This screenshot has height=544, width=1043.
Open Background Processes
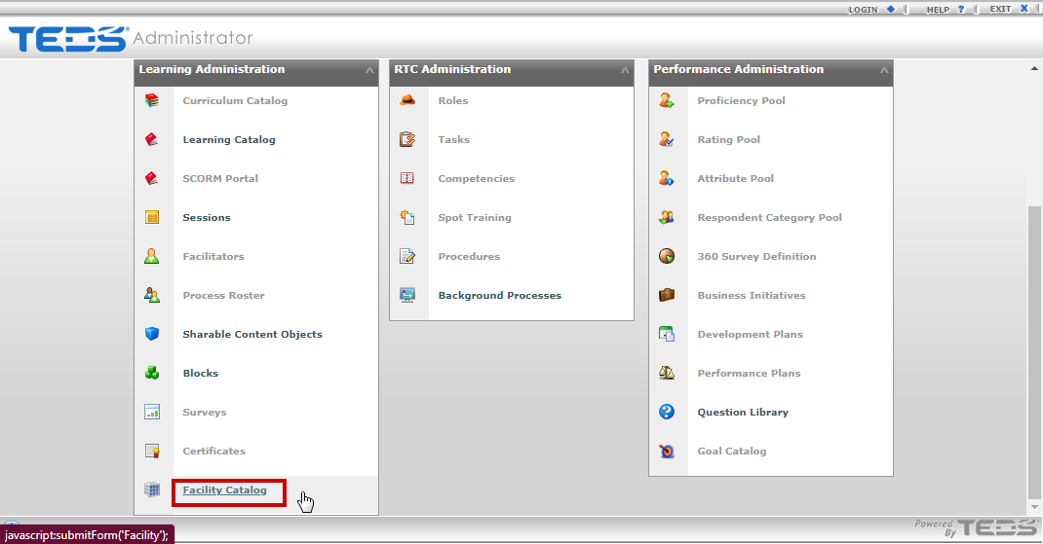click(499, 296)
